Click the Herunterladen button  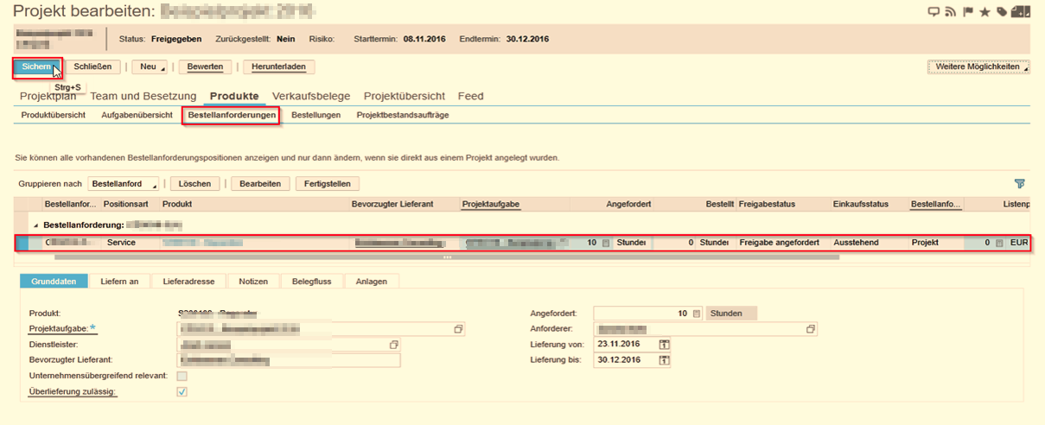pos(278,67)
